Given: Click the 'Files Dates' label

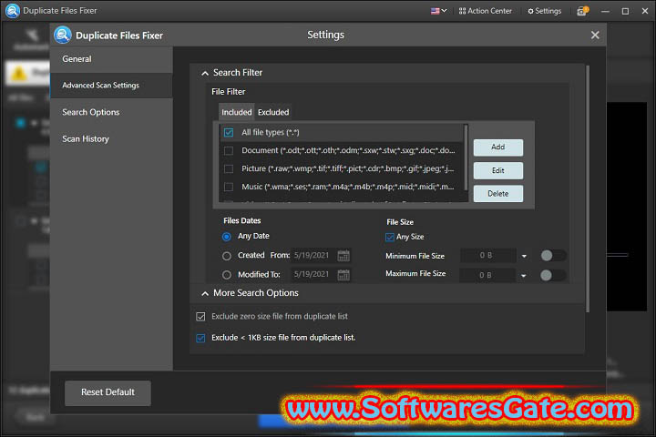Looking at the screenshot, I should (242, 221).
